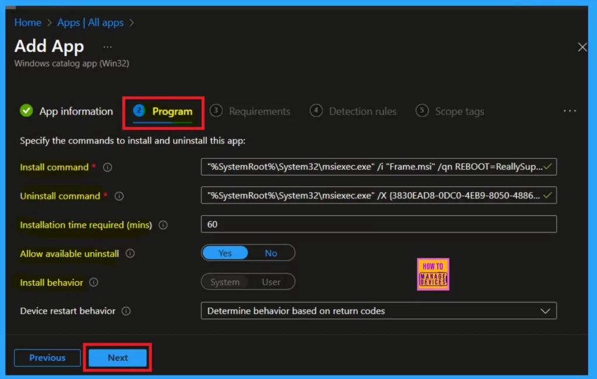The width and height of the screenshot is (597, 379).
Task: Click the Previous button
Action: (48, 358)
